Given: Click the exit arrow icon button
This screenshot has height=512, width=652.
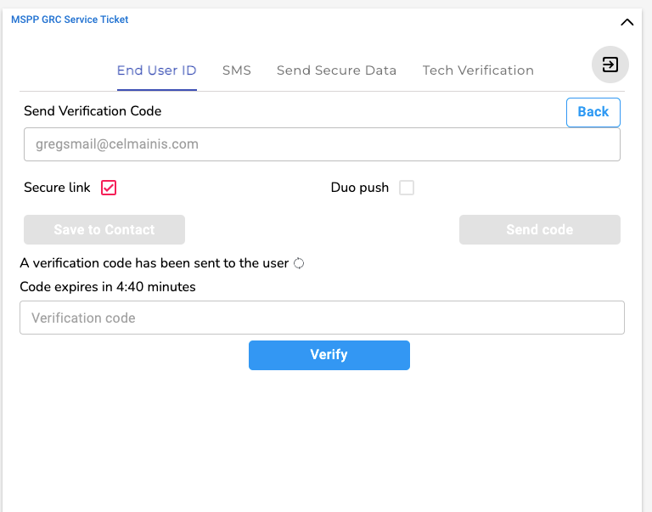Looking at the screenshot, I should point(610,65).
